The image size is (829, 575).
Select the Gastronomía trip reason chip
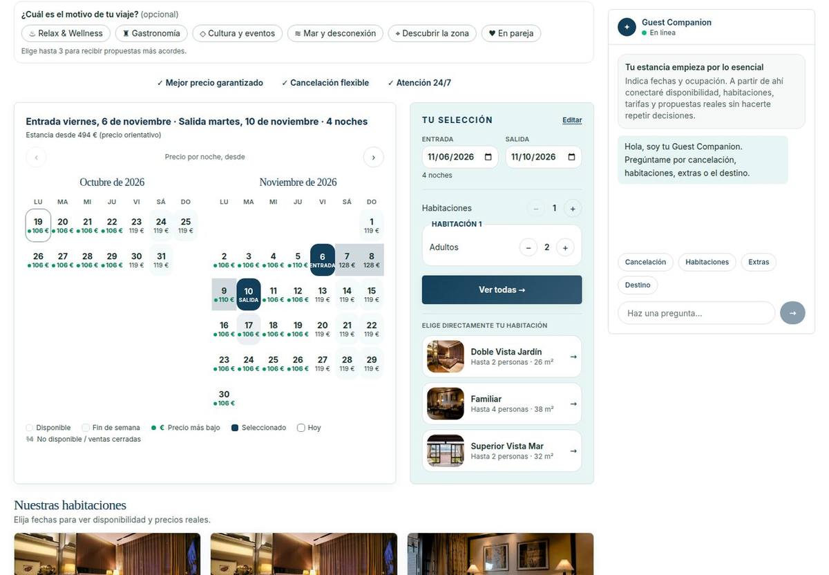tap(151, 33)
